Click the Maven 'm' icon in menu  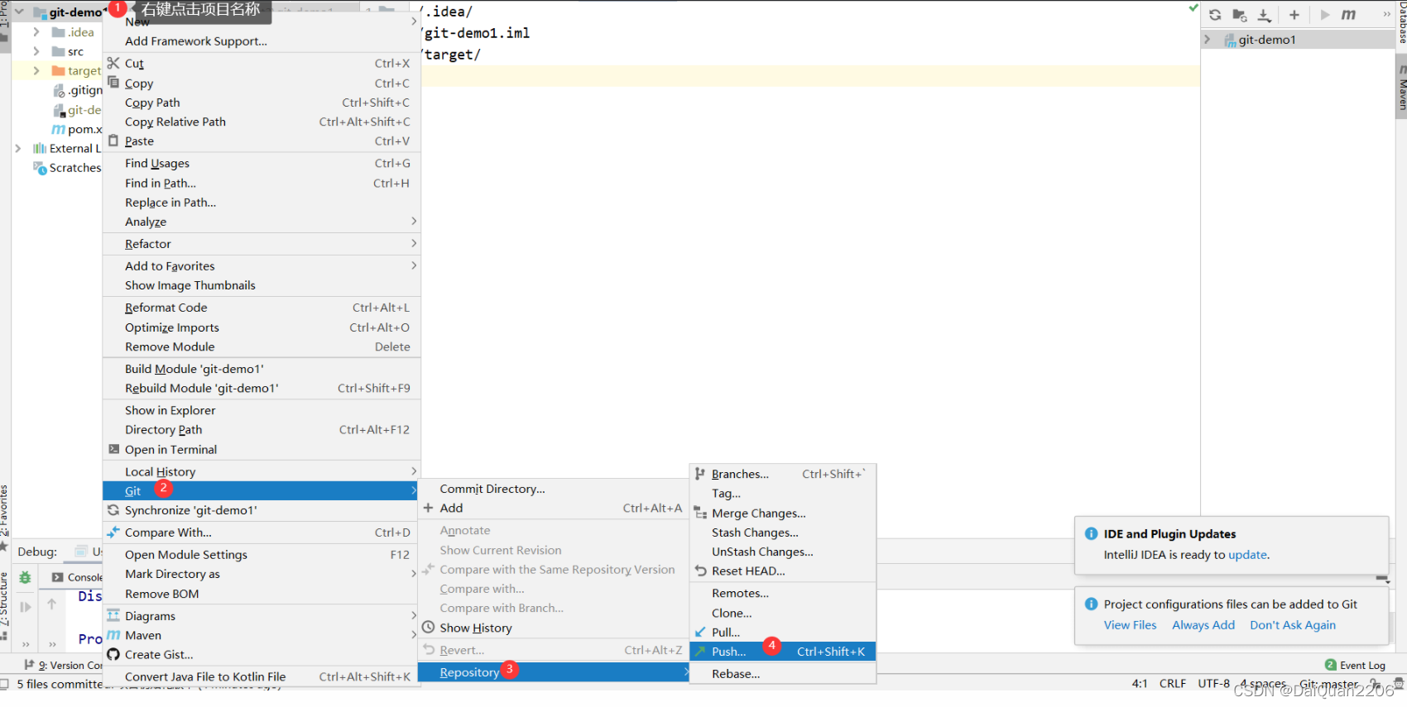[x=113, y=635]
